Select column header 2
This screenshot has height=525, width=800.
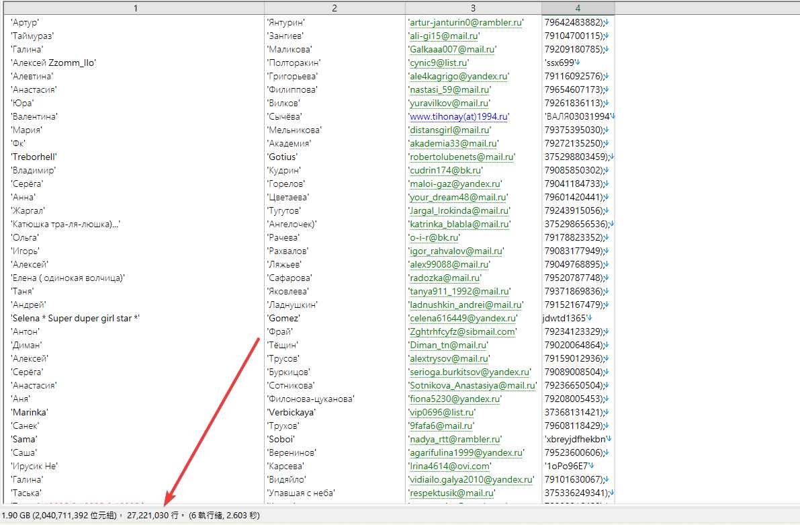[335, 8]
